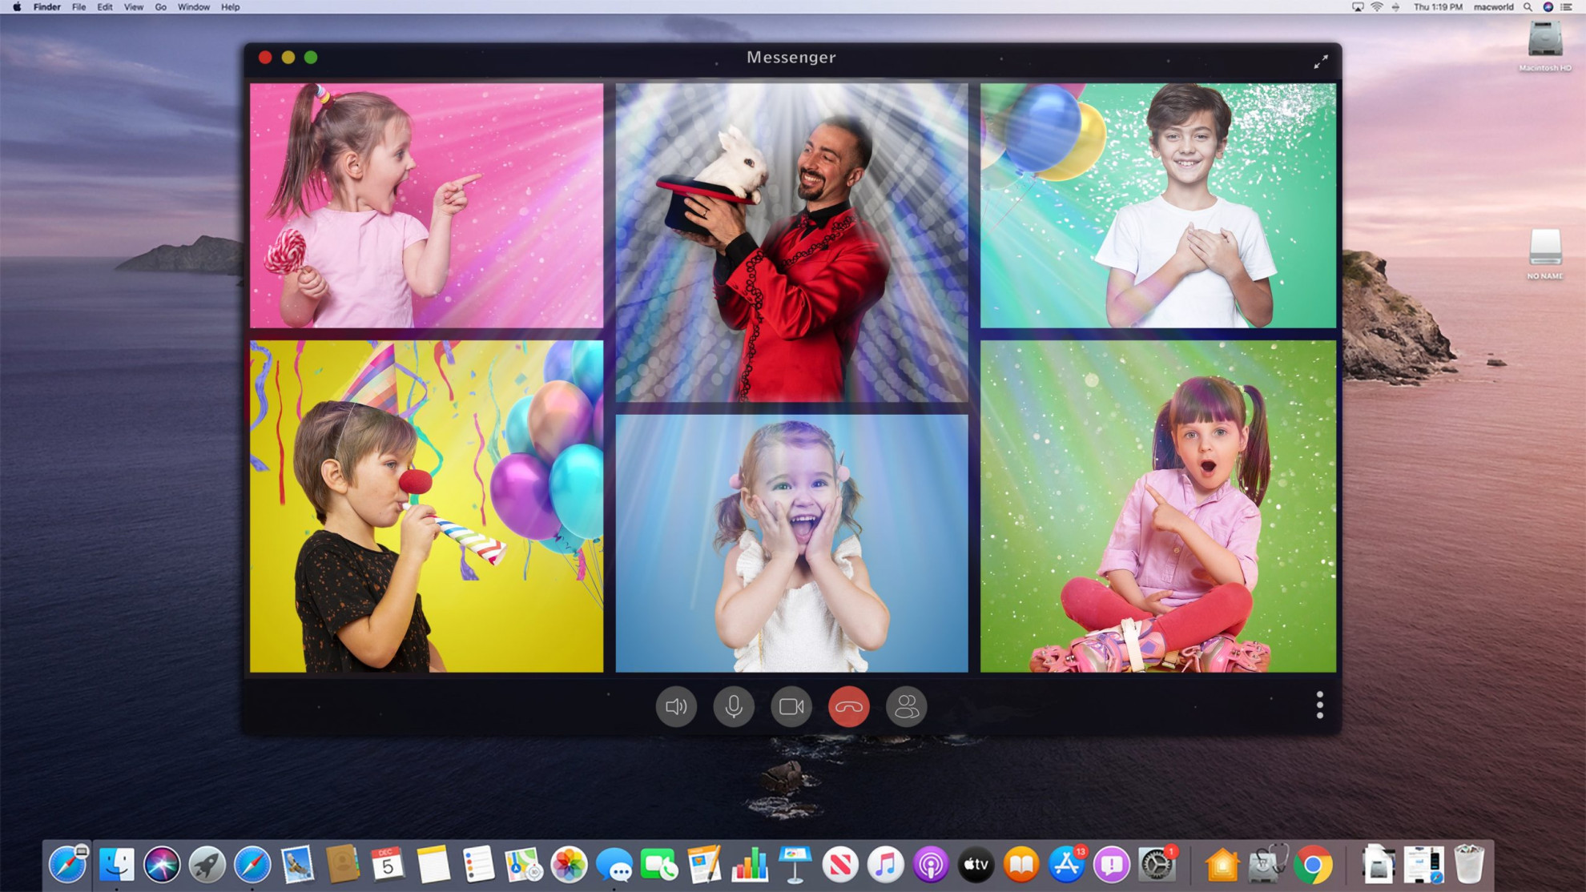
Task: Open Finder from the Dock
Action: (x=117, y=865)
